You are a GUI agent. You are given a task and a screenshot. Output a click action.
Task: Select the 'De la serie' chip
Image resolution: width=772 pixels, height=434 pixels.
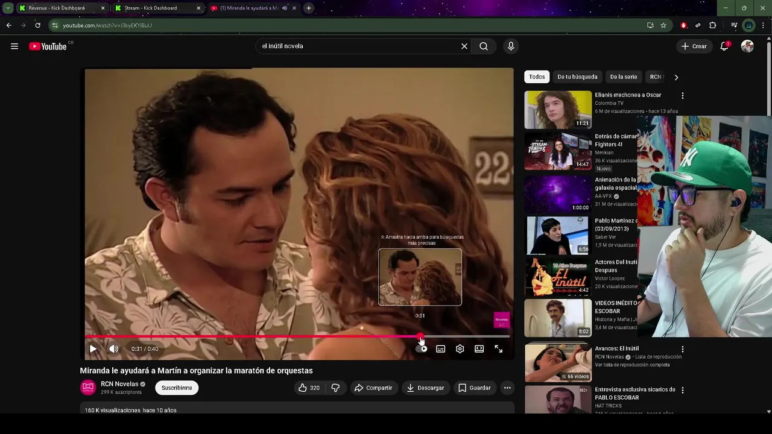pyautogui.click(x=623, y=77)
